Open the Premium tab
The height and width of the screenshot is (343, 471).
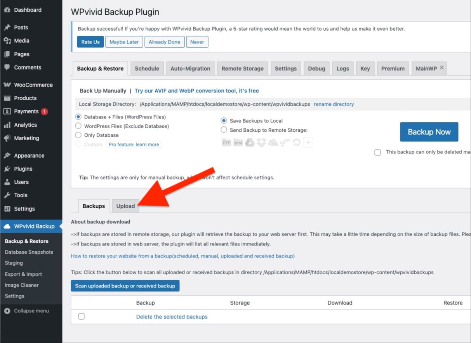(393, 68)
